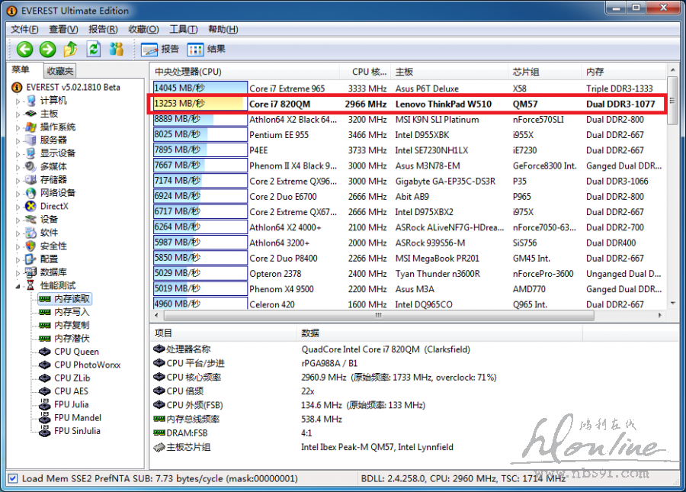Click the 报告 report button in the toolbar
The height and width of the screenshot is (492, 686).
pyautogui.click(x=161, y=50)
